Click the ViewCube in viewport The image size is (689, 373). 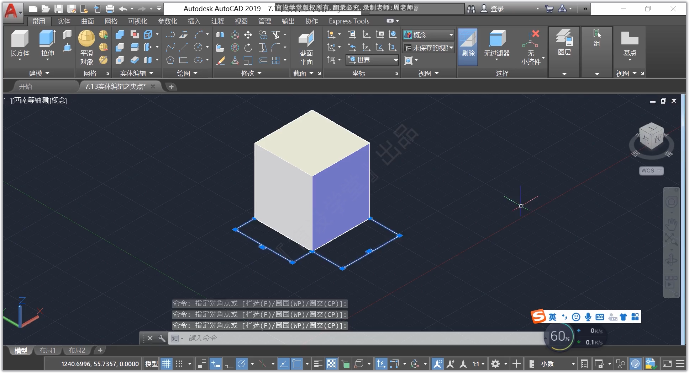point(651,137)
